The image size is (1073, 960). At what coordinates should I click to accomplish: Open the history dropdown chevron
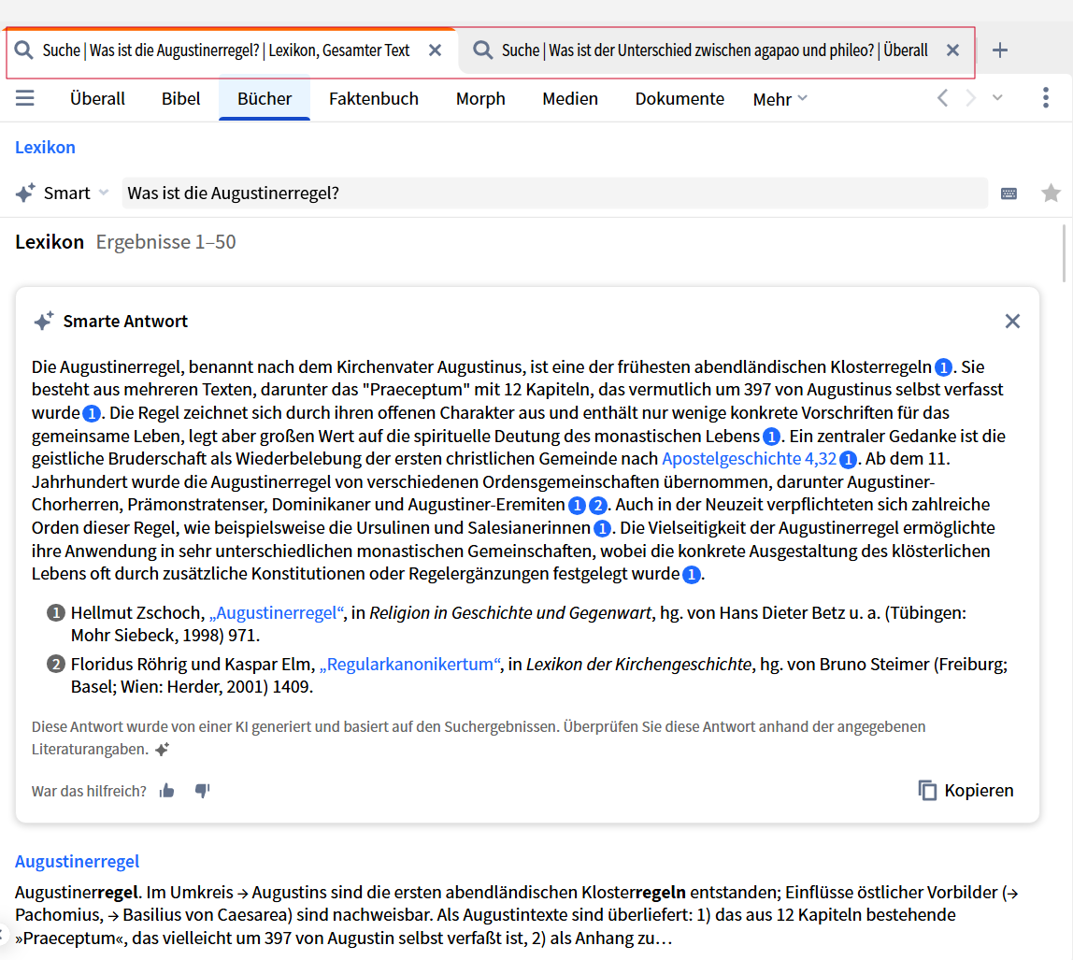tap(997, 98)
